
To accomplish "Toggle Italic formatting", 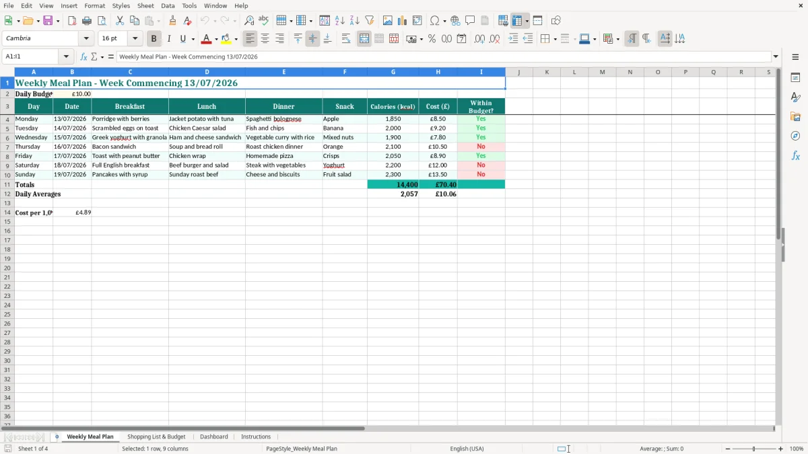I will 169,39.
